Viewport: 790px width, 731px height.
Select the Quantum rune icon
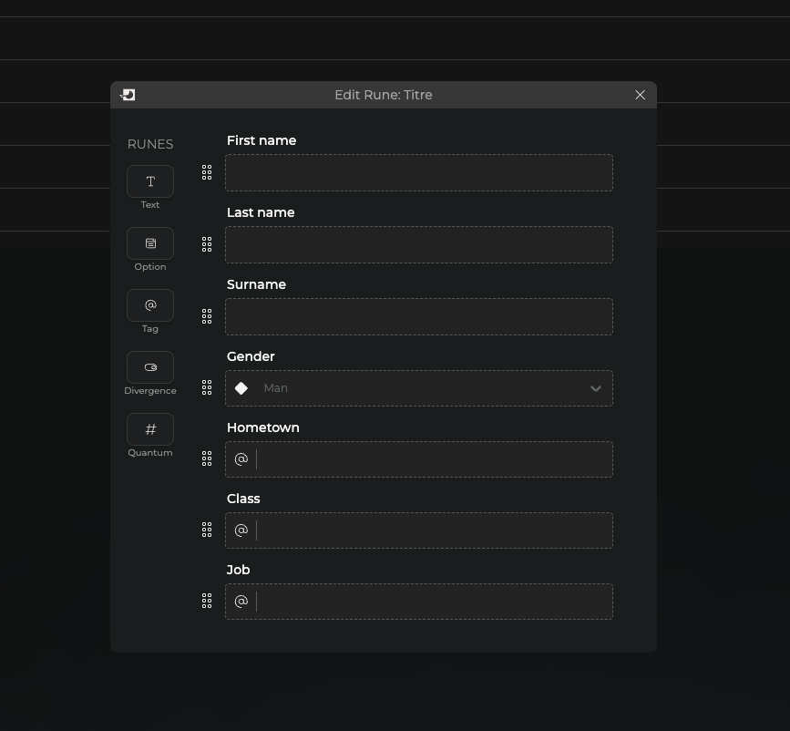click(x=150, y=429)
